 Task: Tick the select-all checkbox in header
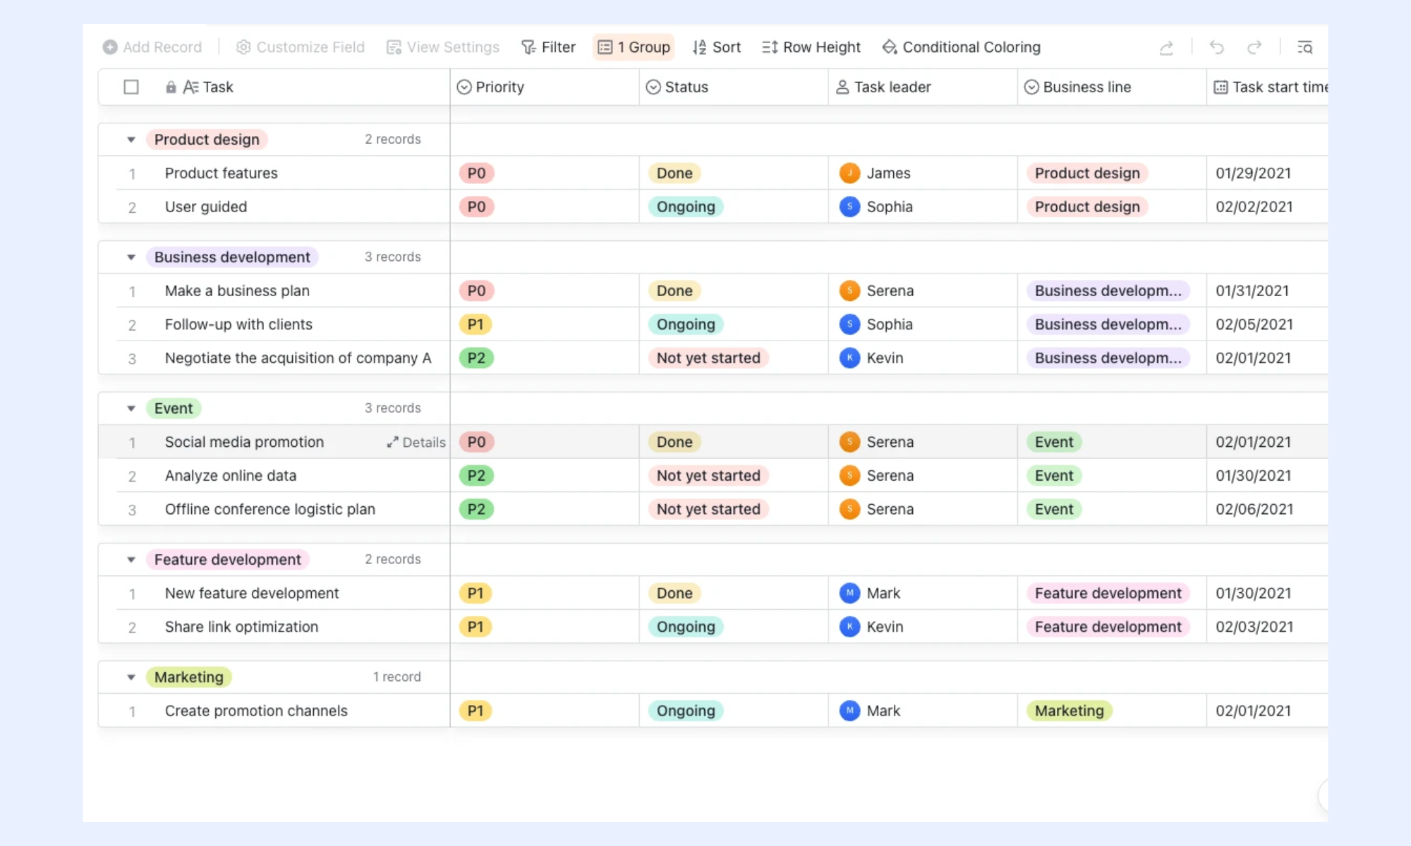coord(131,87)
